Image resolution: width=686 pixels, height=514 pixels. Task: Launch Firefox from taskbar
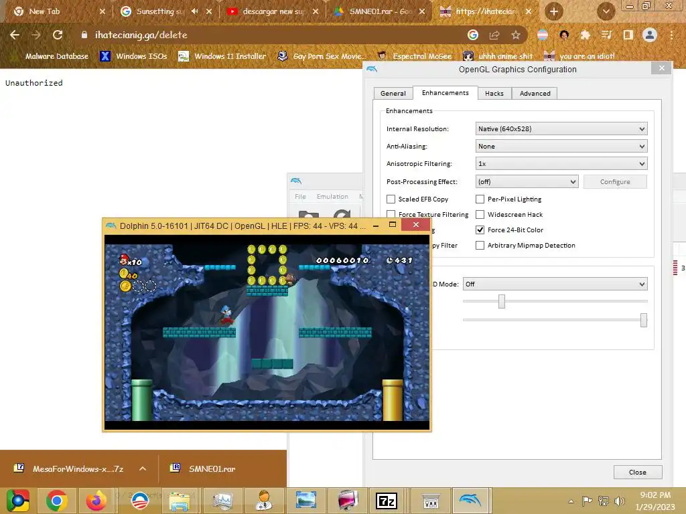pyautogui.click(x=96, y=501)
